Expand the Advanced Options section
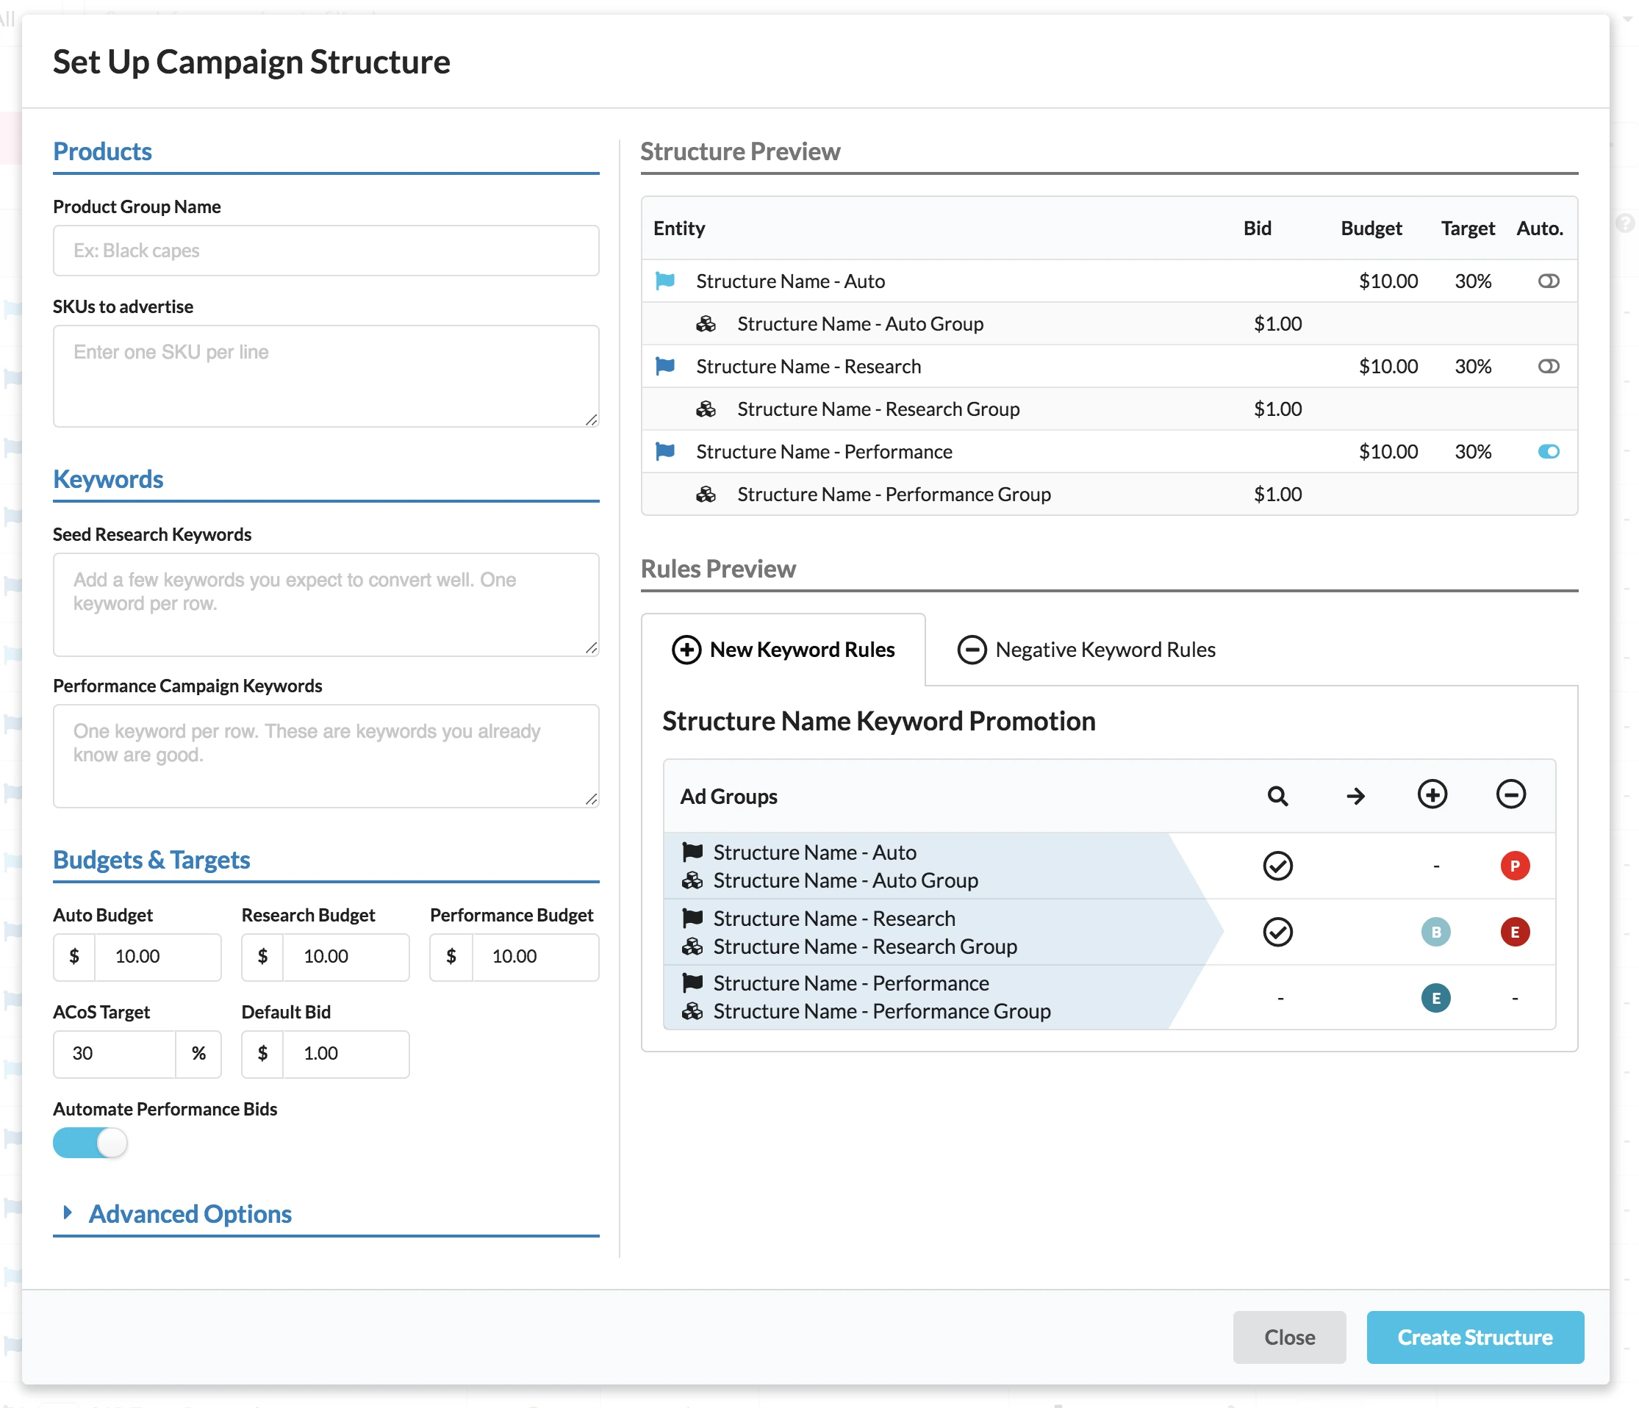The image size is (1639, 1408). (190, 1213)
